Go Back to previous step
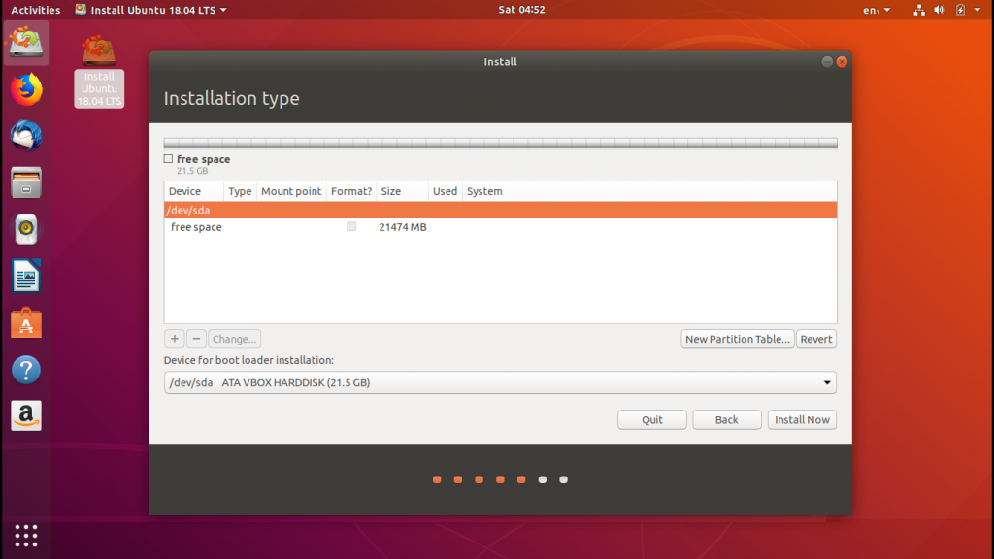 click(726, 419)
